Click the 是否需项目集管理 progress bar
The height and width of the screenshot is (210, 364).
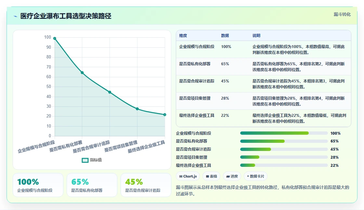284,157
